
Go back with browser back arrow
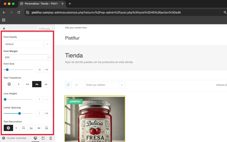tap(4, 12)
